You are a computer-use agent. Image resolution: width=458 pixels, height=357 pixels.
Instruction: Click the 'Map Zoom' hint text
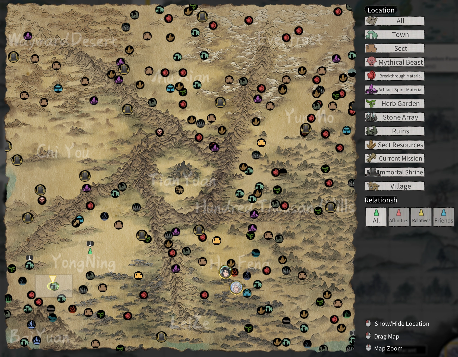[x=388, y=348]
